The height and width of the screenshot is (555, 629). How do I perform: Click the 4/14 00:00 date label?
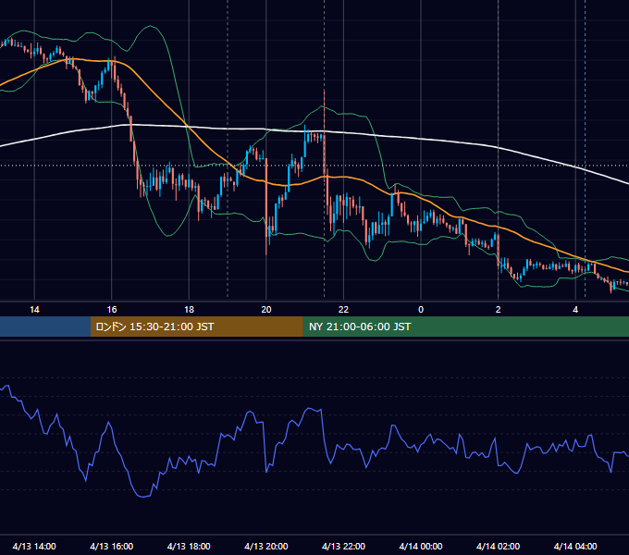(x=421, y=546)
